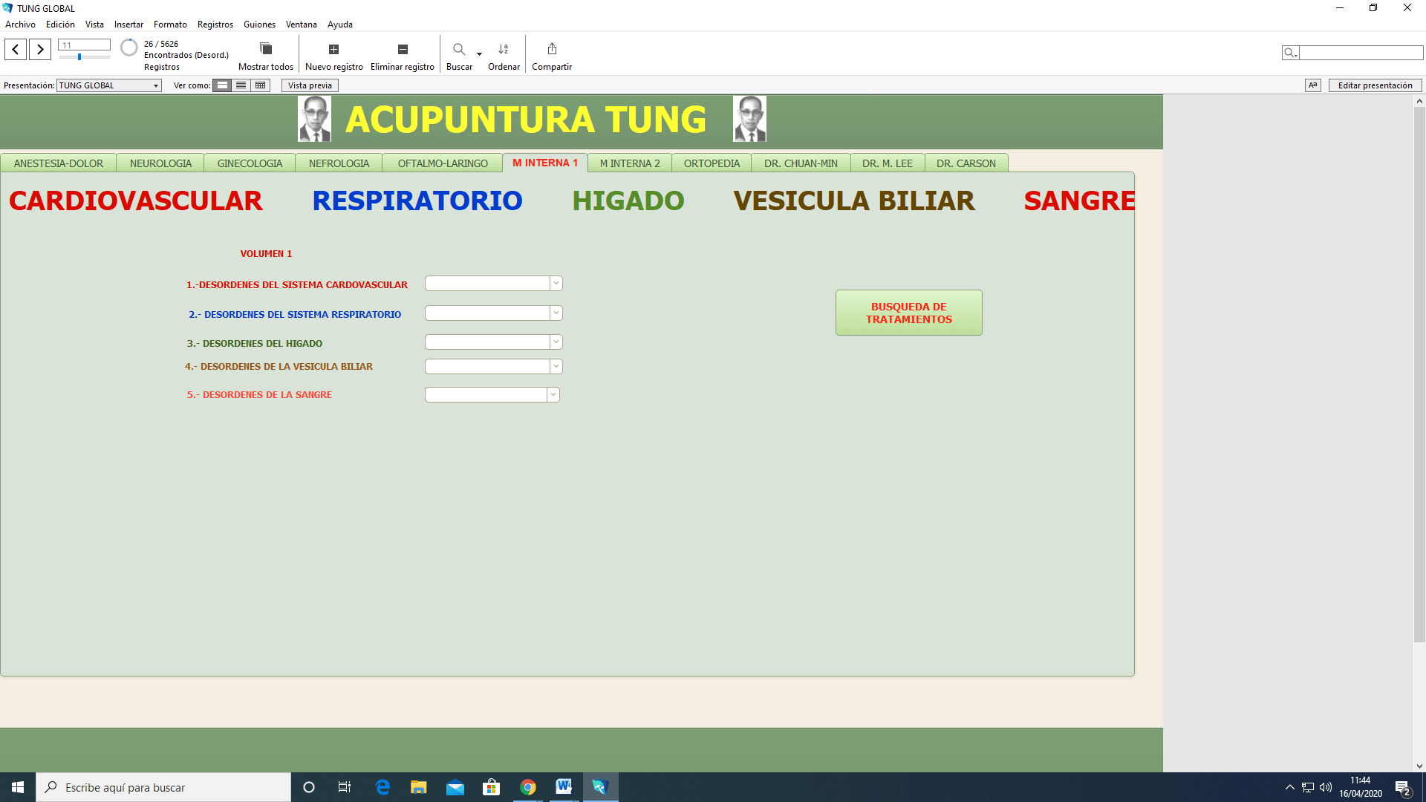Click the Ordenar sort icon
Screen dimensions: 1426x802
tap(504, 49)
